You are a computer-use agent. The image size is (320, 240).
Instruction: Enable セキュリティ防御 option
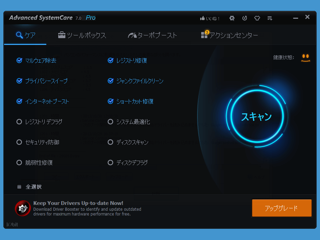coord(19,142)
